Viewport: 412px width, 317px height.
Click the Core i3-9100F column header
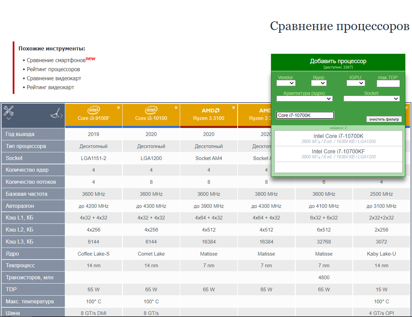click(93, 118)
